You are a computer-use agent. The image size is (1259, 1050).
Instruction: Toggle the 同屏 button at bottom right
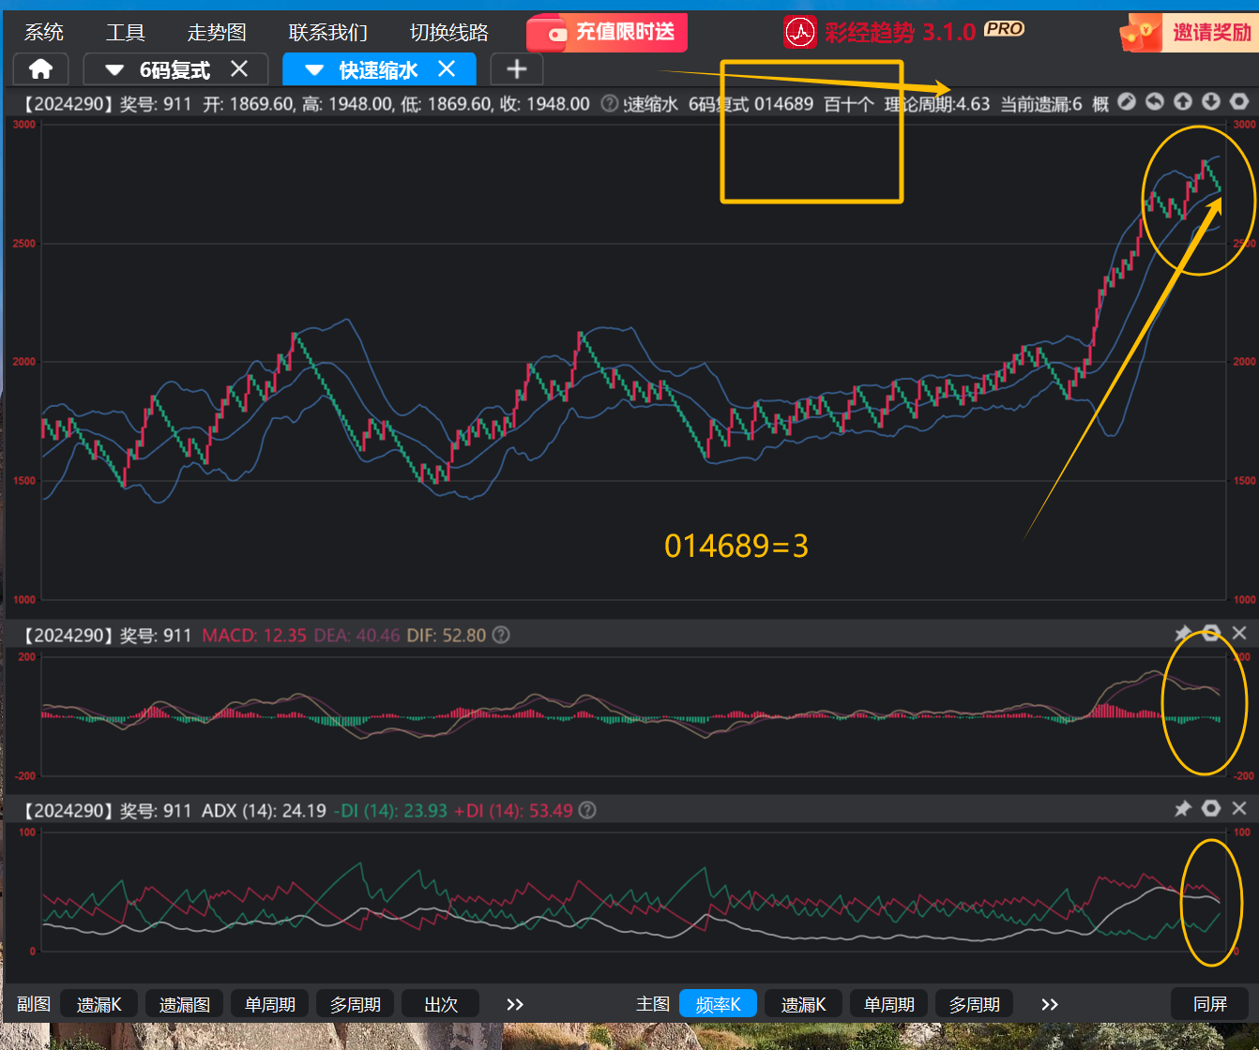tap(1209, 1004)
